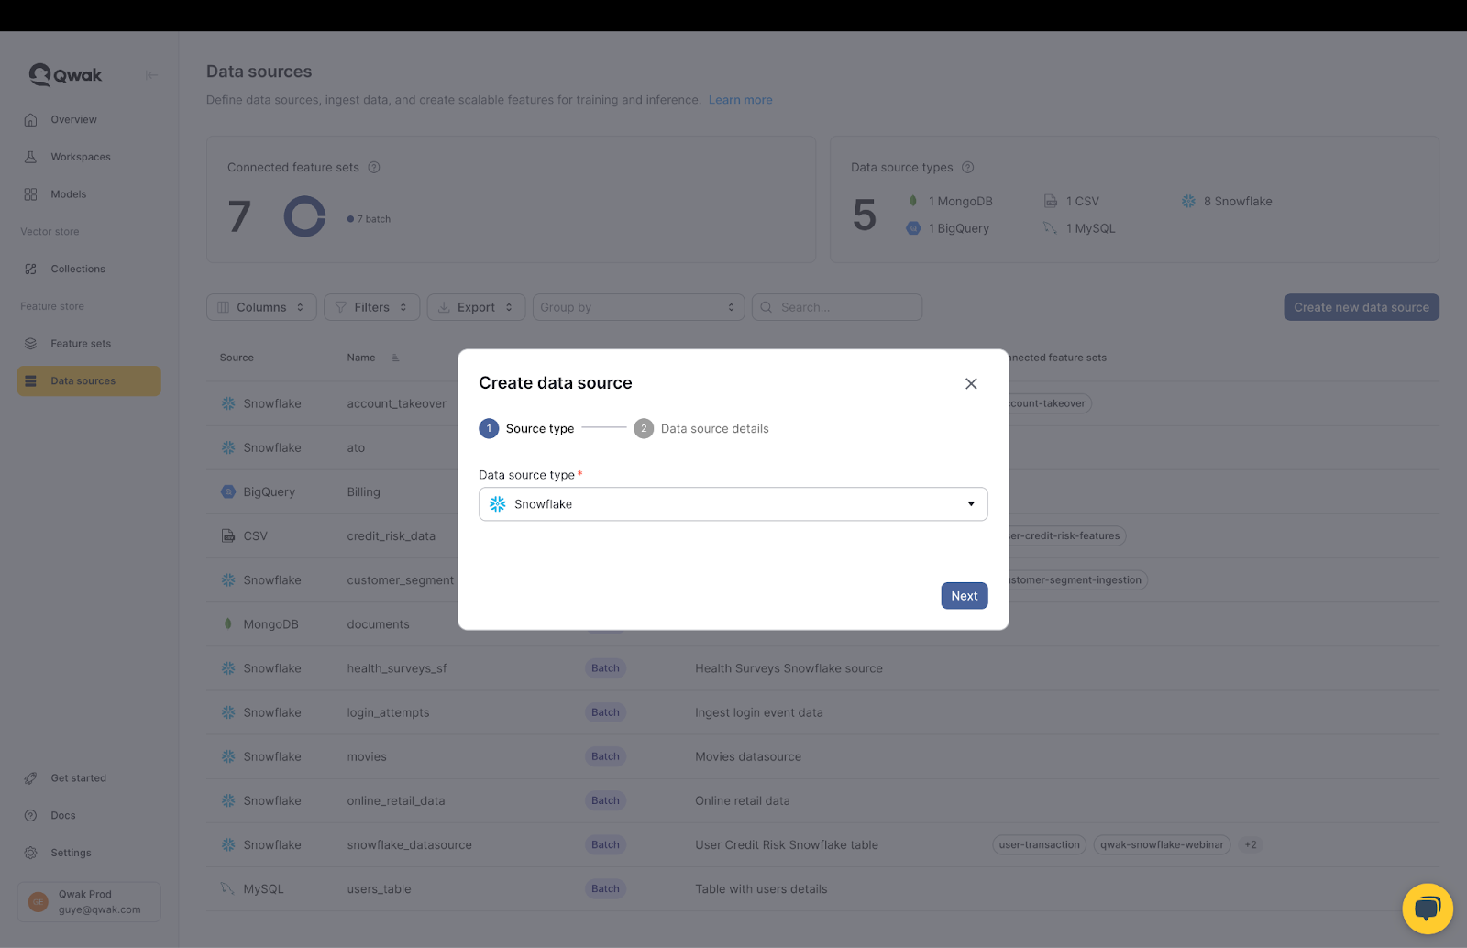Image resolution: width=1467 pixels, height=948 pixels.
Task: Click the 7 batch donut chart
Action: tap(304, 217)
